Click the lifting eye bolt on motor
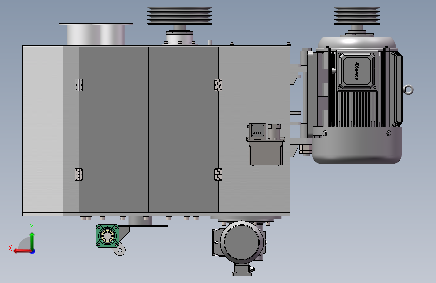Image resolution: width=436 pixels, height=283 pixels. pos(408,90)
